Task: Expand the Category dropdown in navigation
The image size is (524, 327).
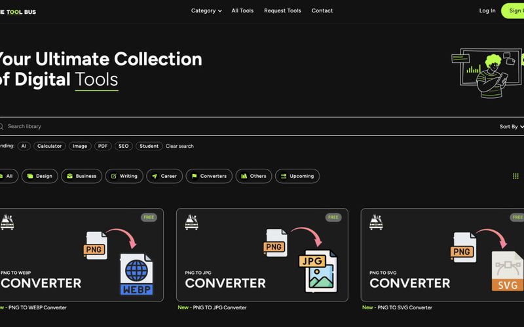Action: [206, 10]
